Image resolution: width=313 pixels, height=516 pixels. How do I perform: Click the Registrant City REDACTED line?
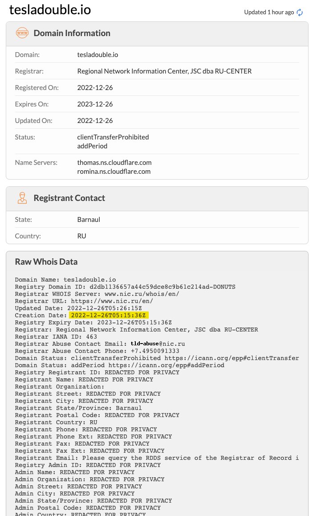[84, 401]
